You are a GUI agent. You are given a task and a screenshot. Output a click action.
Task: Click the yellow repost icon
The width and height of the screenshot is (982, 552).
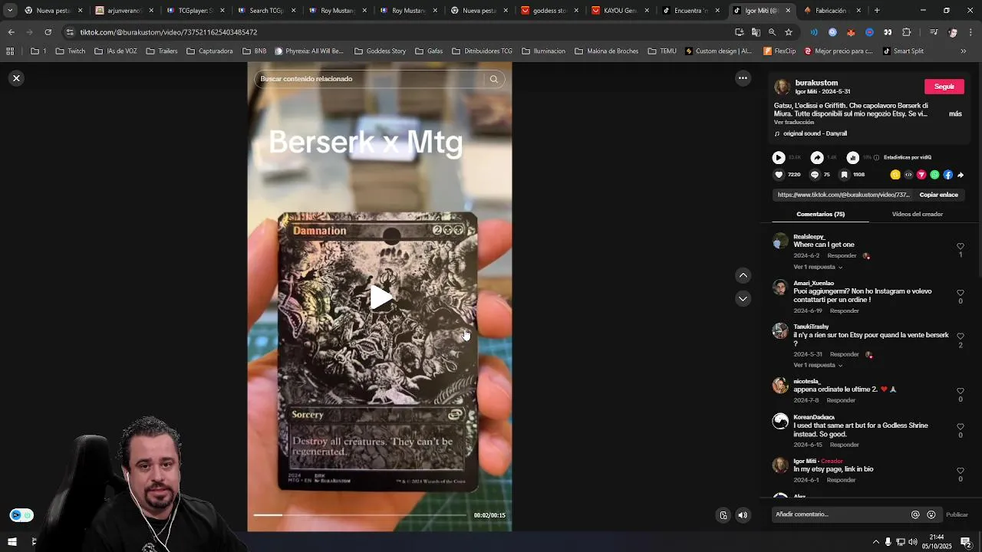pyautogui.click(x=895, y=175)
